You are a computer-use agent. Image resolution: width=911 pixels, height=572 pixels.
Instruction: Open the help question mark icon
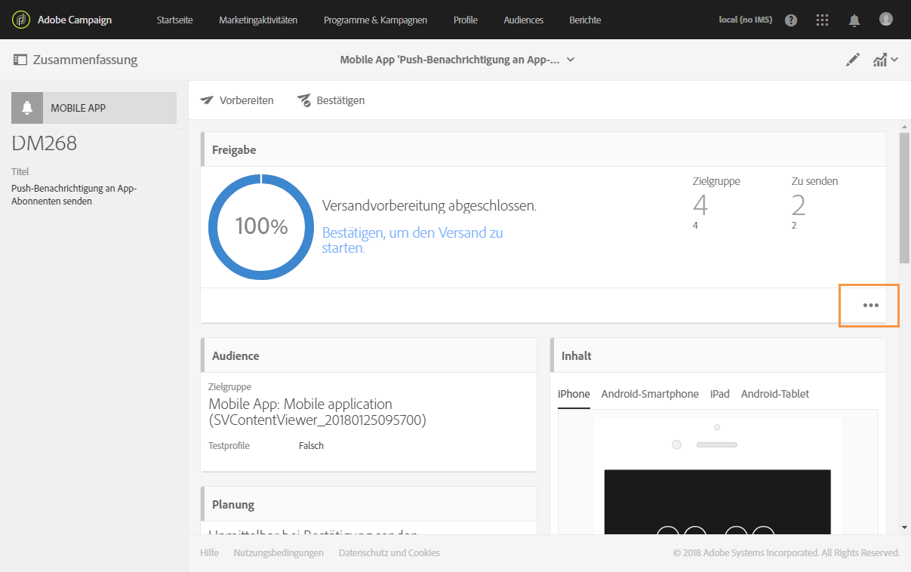pyautogui.click(x=791, y=20)
